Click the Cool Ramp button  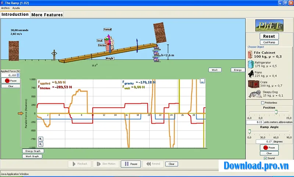tap(269, 42)
